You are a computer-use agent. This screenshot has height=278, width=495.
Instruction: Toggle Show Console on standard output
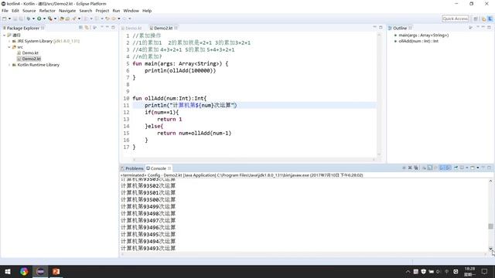pos(442,168)
